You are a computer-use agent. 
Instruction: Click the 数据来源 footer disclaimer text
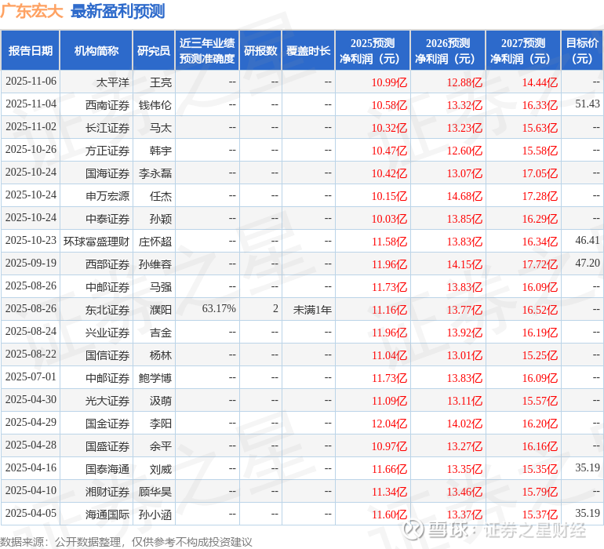point(126,542)
